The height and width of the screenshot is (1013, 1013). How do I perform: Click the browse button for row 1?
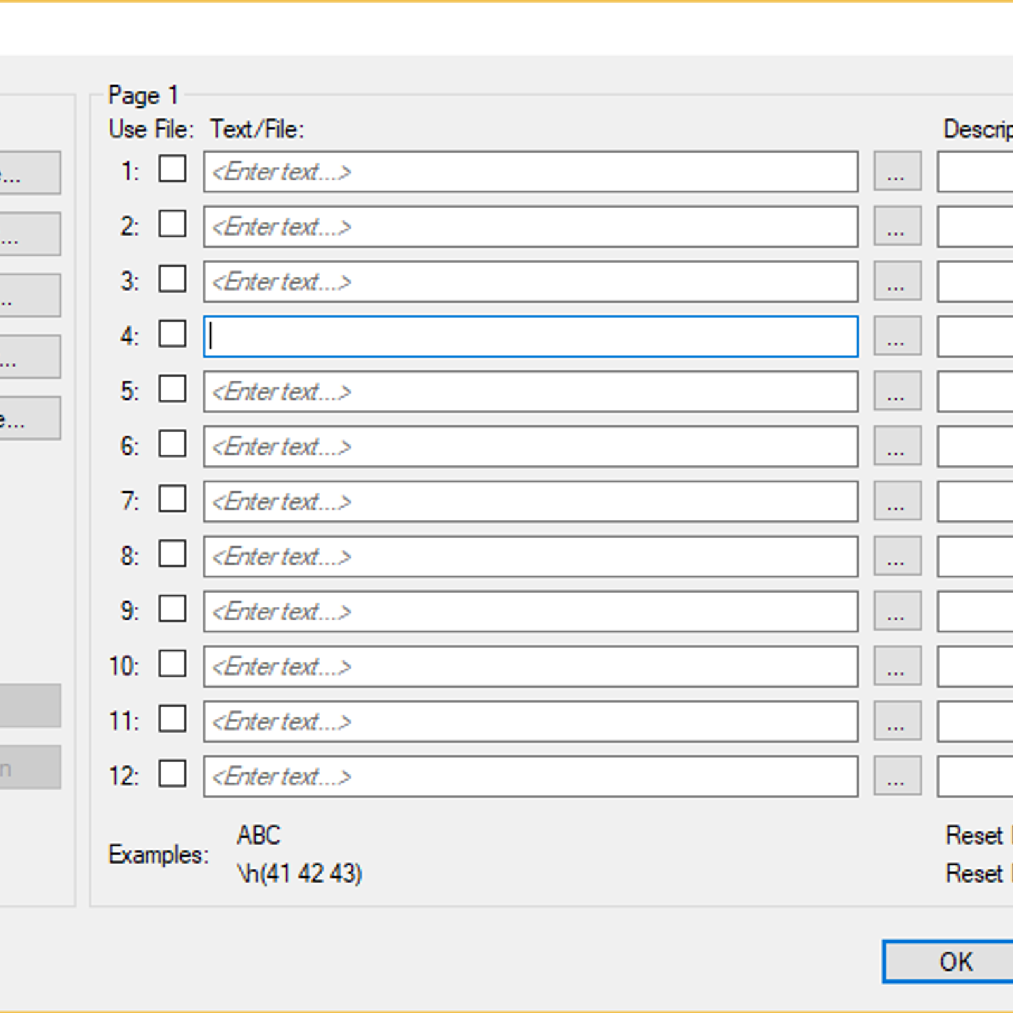pyautogui.click(x=897, y=171)
